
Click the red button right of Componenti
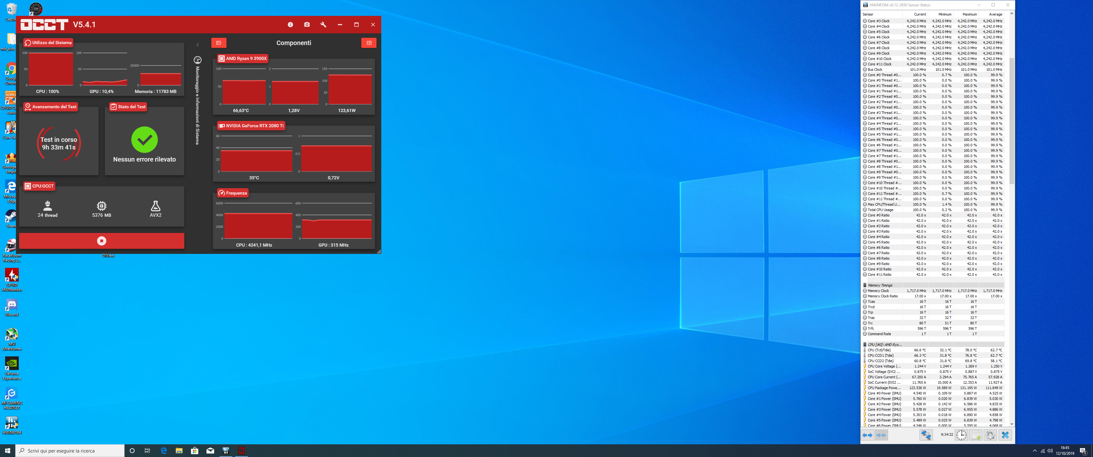tap(369, 43)
